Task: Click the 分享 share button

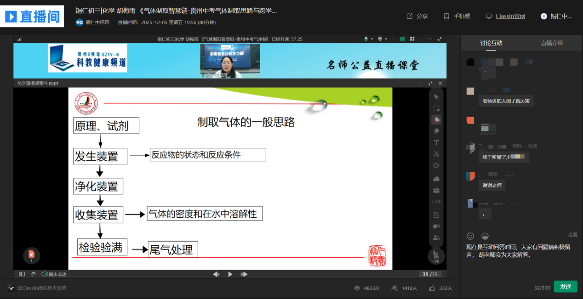Action: pyautogui.click(x=417, y=16)
